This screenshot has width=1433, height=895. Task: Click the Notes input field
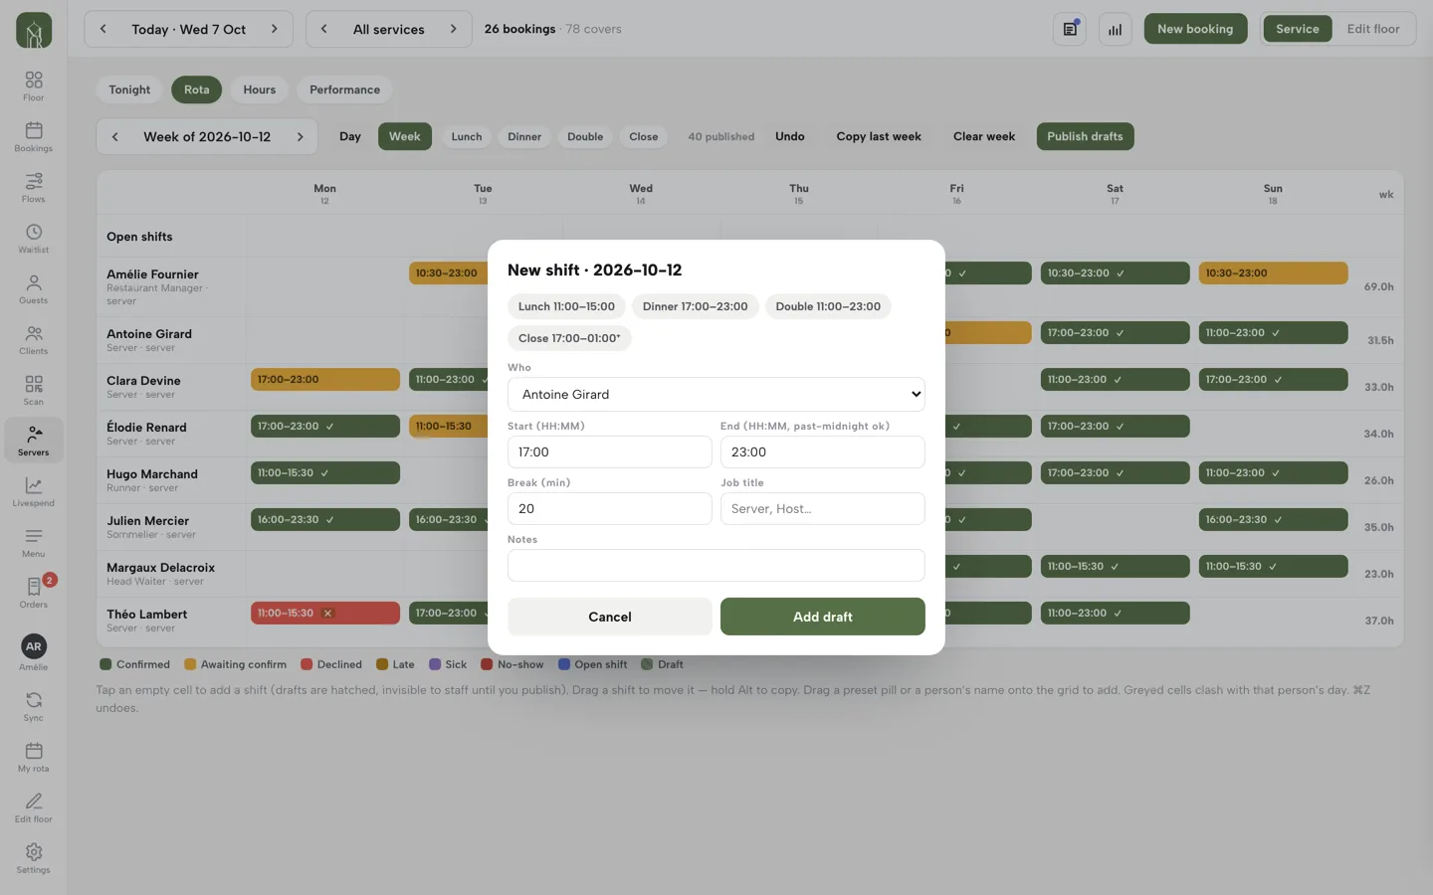pyautogui.click(x=716, y=565)
